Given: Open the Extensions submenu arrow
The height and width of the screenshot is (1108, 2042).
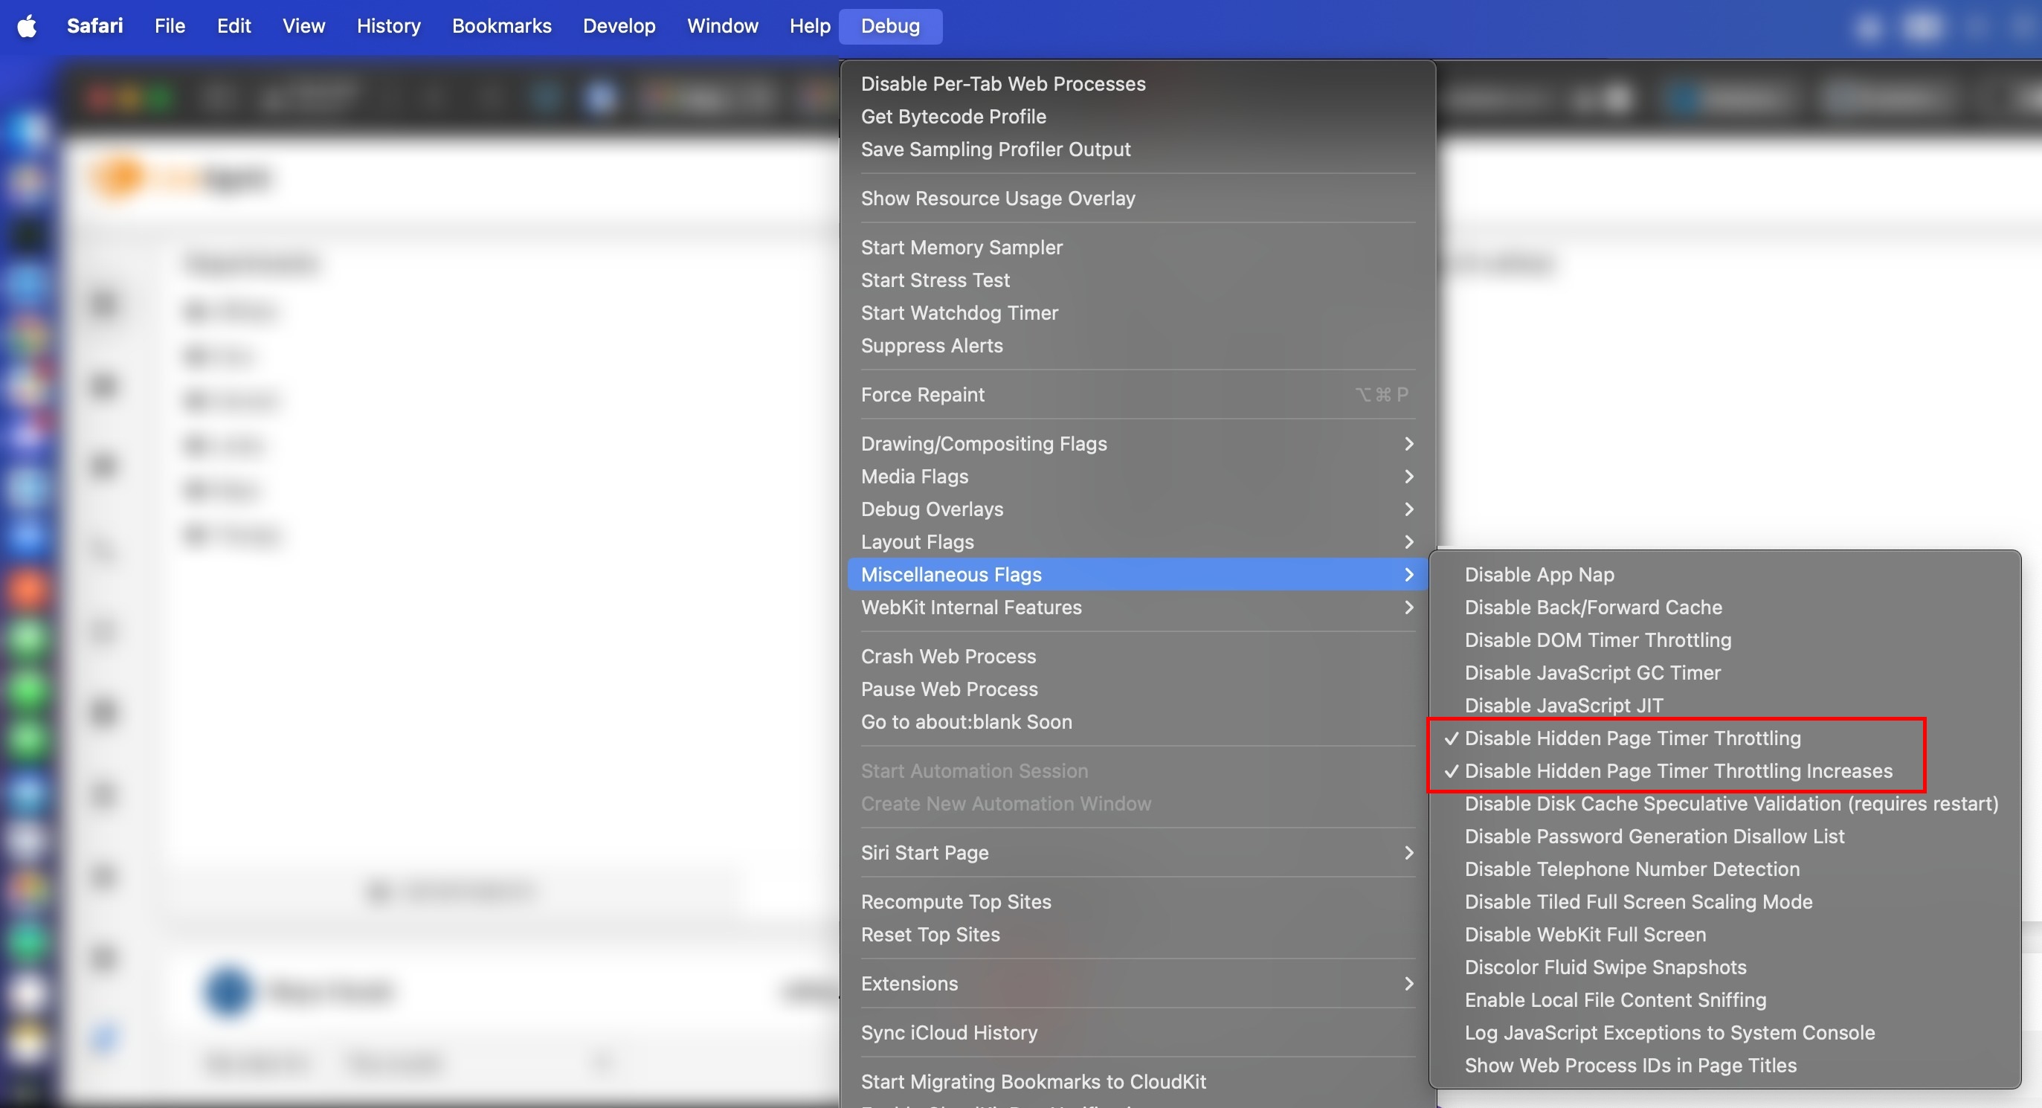Looking at the screenshot, I should pos(1408,984).
